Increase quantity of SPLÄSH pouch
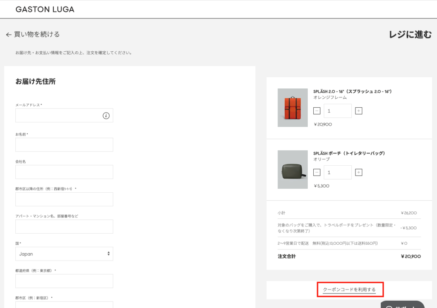Viewport: 437px width, 308px height. click(359, 173)
